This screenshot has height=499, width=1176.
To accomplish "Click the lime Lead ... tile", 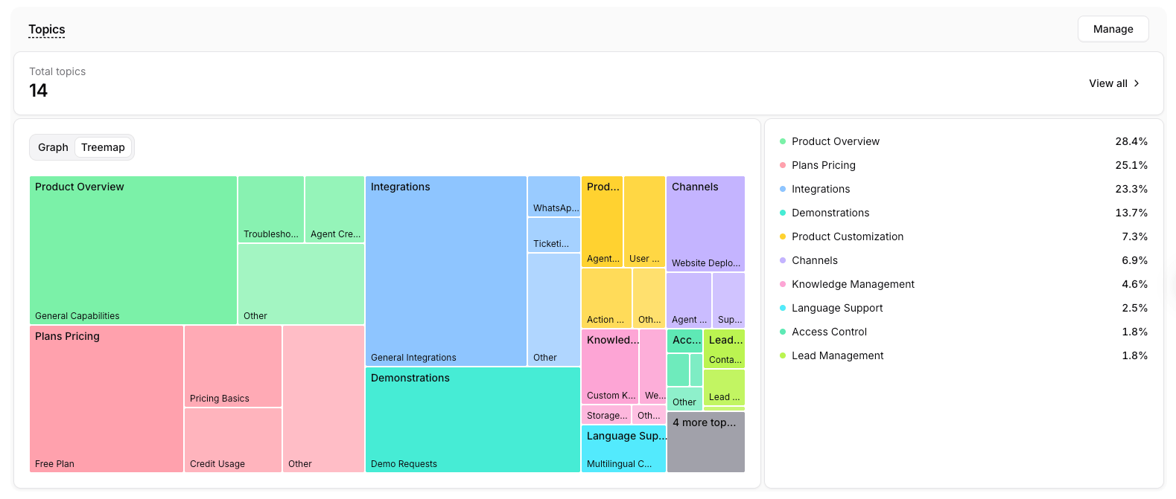I will pos(724,387).
